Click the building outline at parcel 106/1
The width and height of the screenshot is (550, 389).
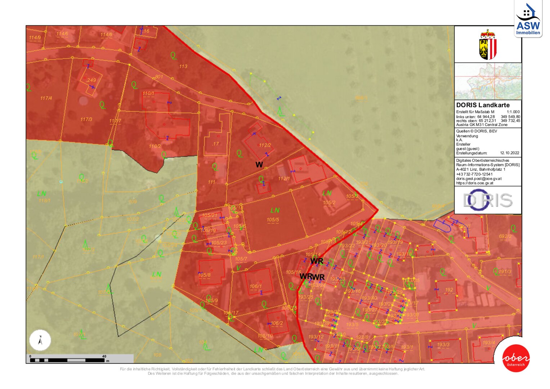tap(259, 282)
